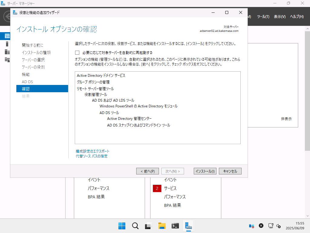Image resolution: width=310 pixels, height=233 pixels.
Task: Open イベント in the right server tile
Action: click(170, 180)
